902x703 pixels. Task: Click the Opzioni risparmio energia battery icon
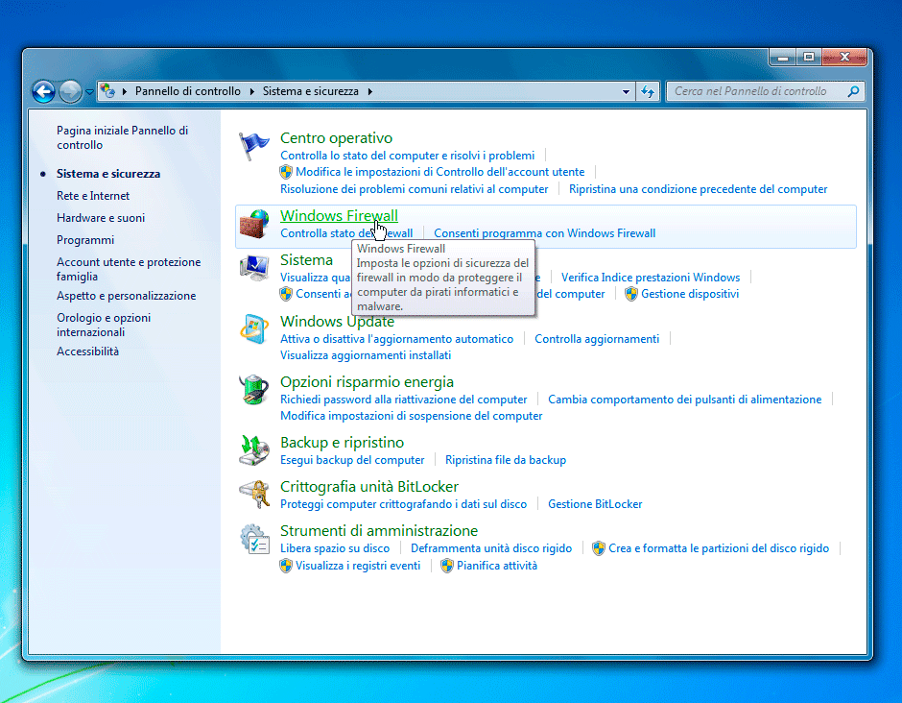click(253, 390)
